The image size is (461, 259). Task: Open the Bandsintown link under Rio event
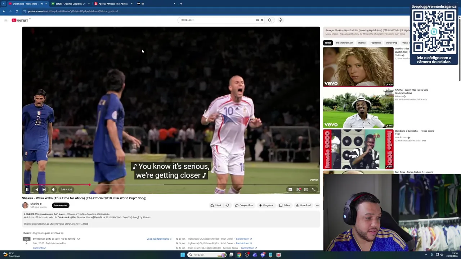[40, 248]
